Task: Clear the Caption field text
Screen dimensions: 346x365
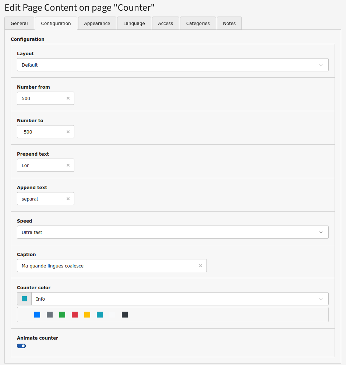Action: click(201, 266)
